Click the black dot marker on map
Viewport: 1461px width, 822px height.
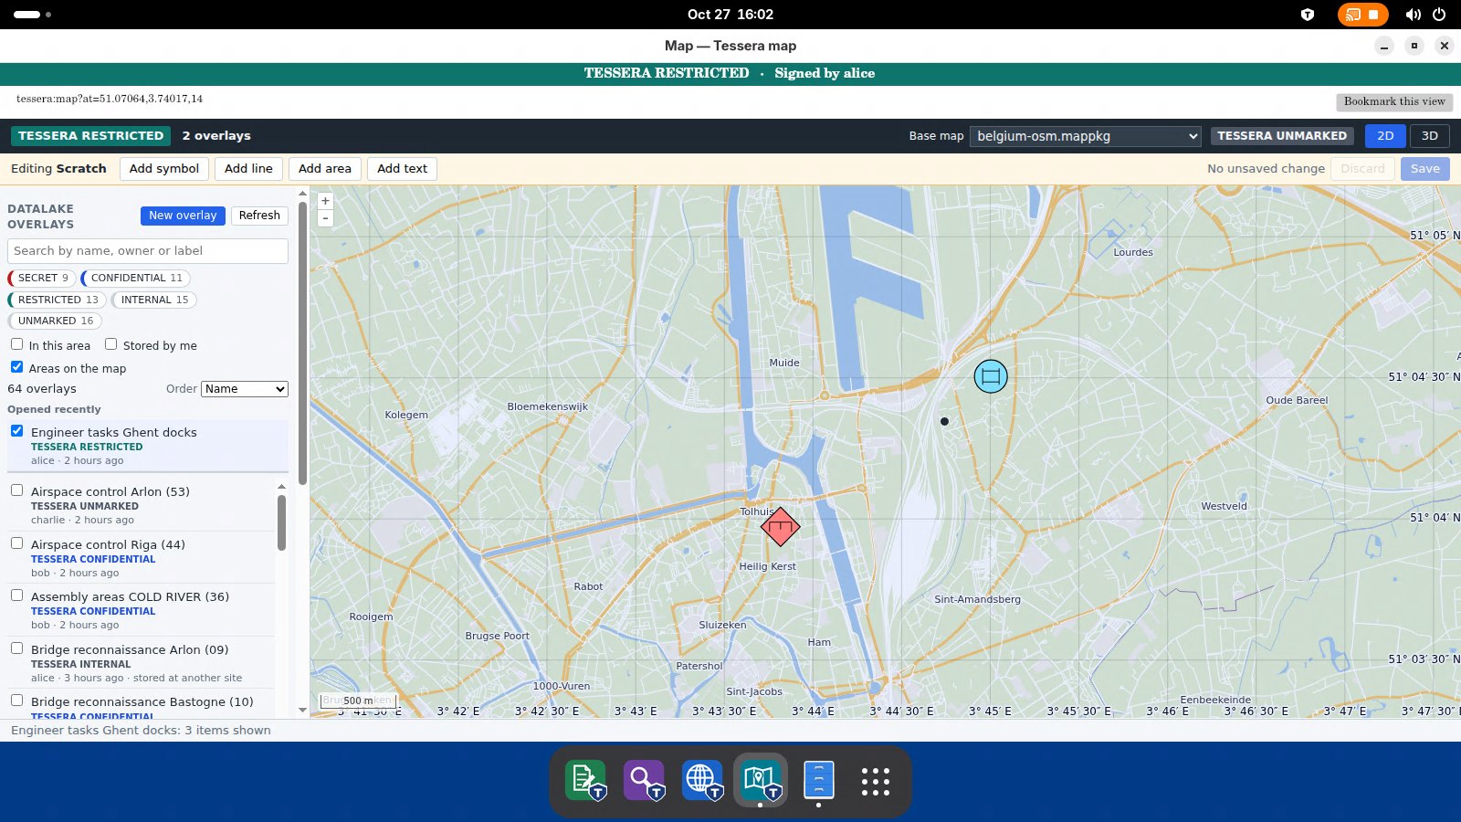(944, 421)
